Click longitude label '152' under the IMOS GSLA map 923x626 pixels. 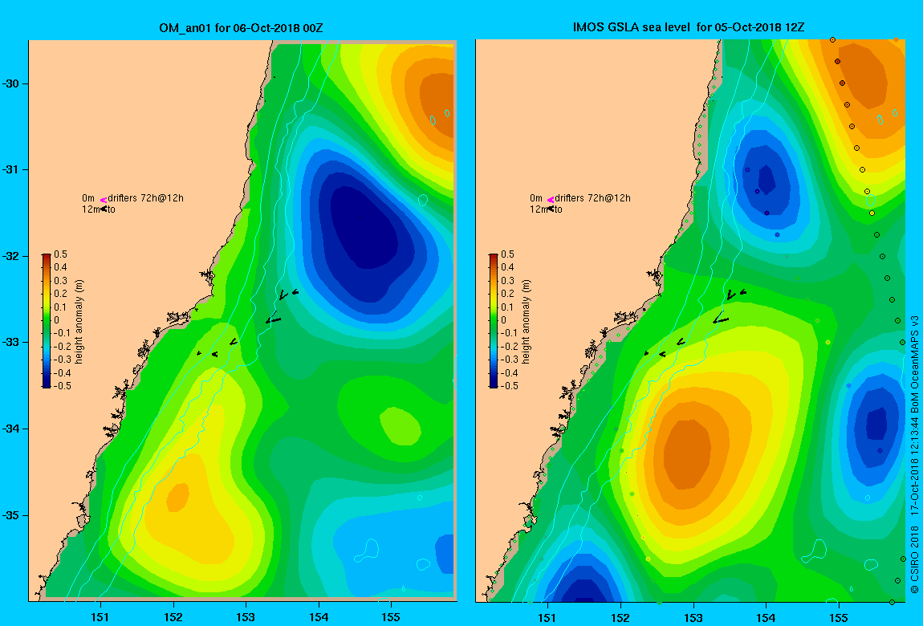coord(620,617)
